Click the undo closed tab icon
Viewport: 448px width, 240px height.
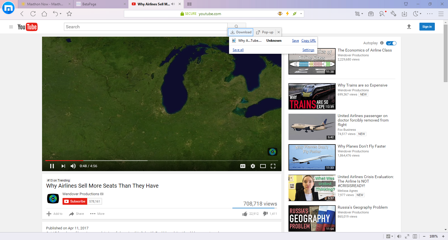pos(55,14)
